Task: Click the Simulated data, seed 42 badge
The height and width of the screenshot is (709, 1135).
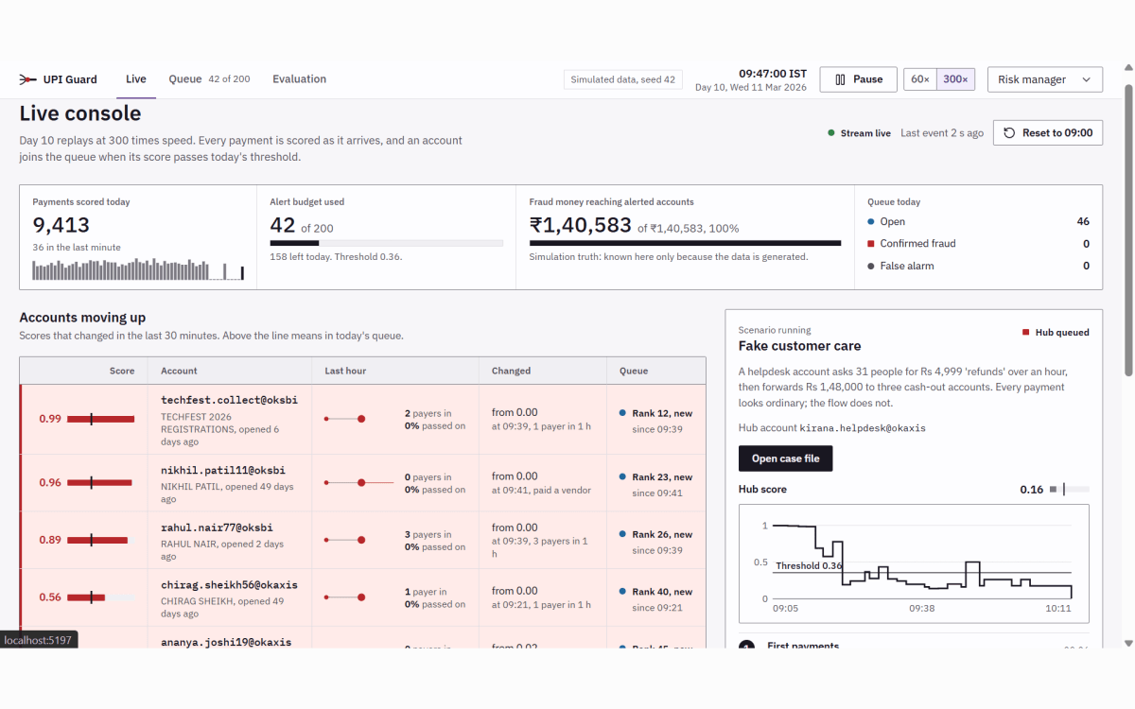Action: (623, 79)
